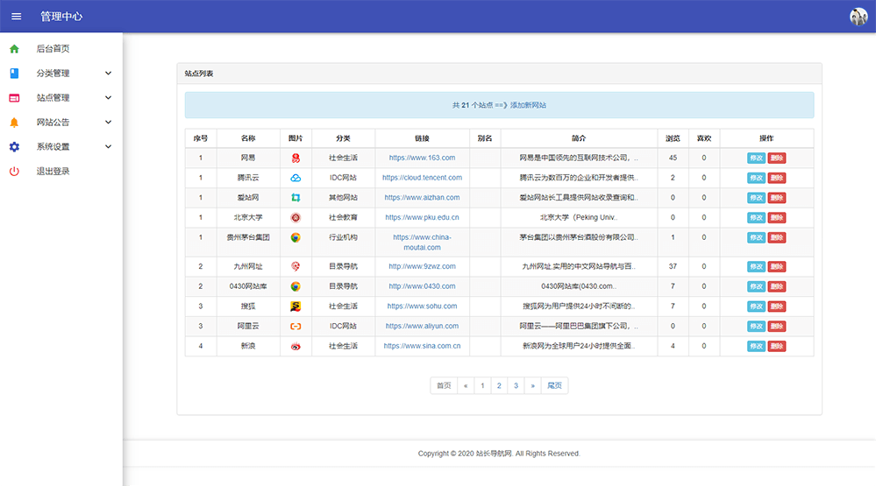Open the www.0430.com link
The height and width of the screenshot is (486, 876).
422,286
